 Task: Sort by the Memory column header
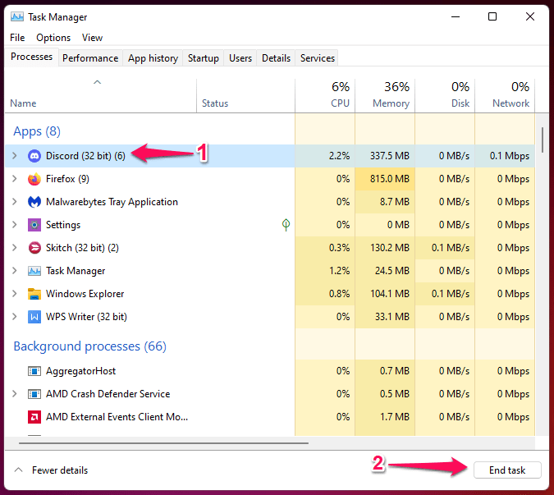point(385,96)
